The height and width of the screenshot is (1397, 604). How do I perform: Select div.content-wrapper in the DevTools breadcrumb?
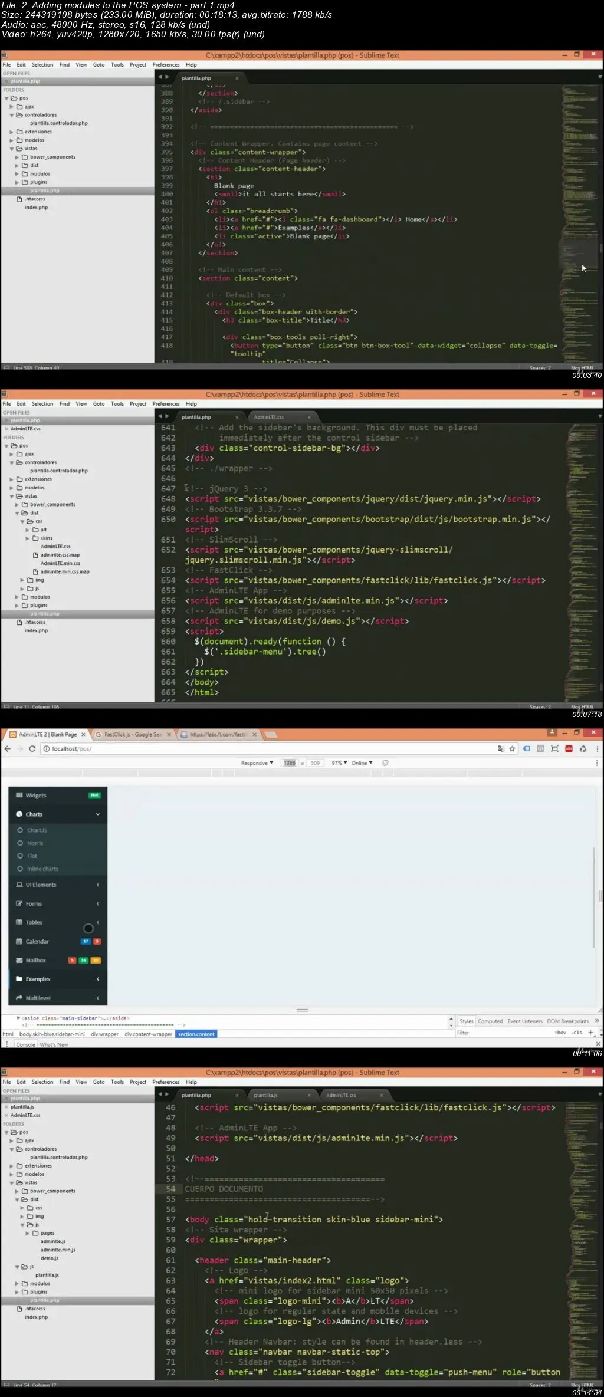148,1034
